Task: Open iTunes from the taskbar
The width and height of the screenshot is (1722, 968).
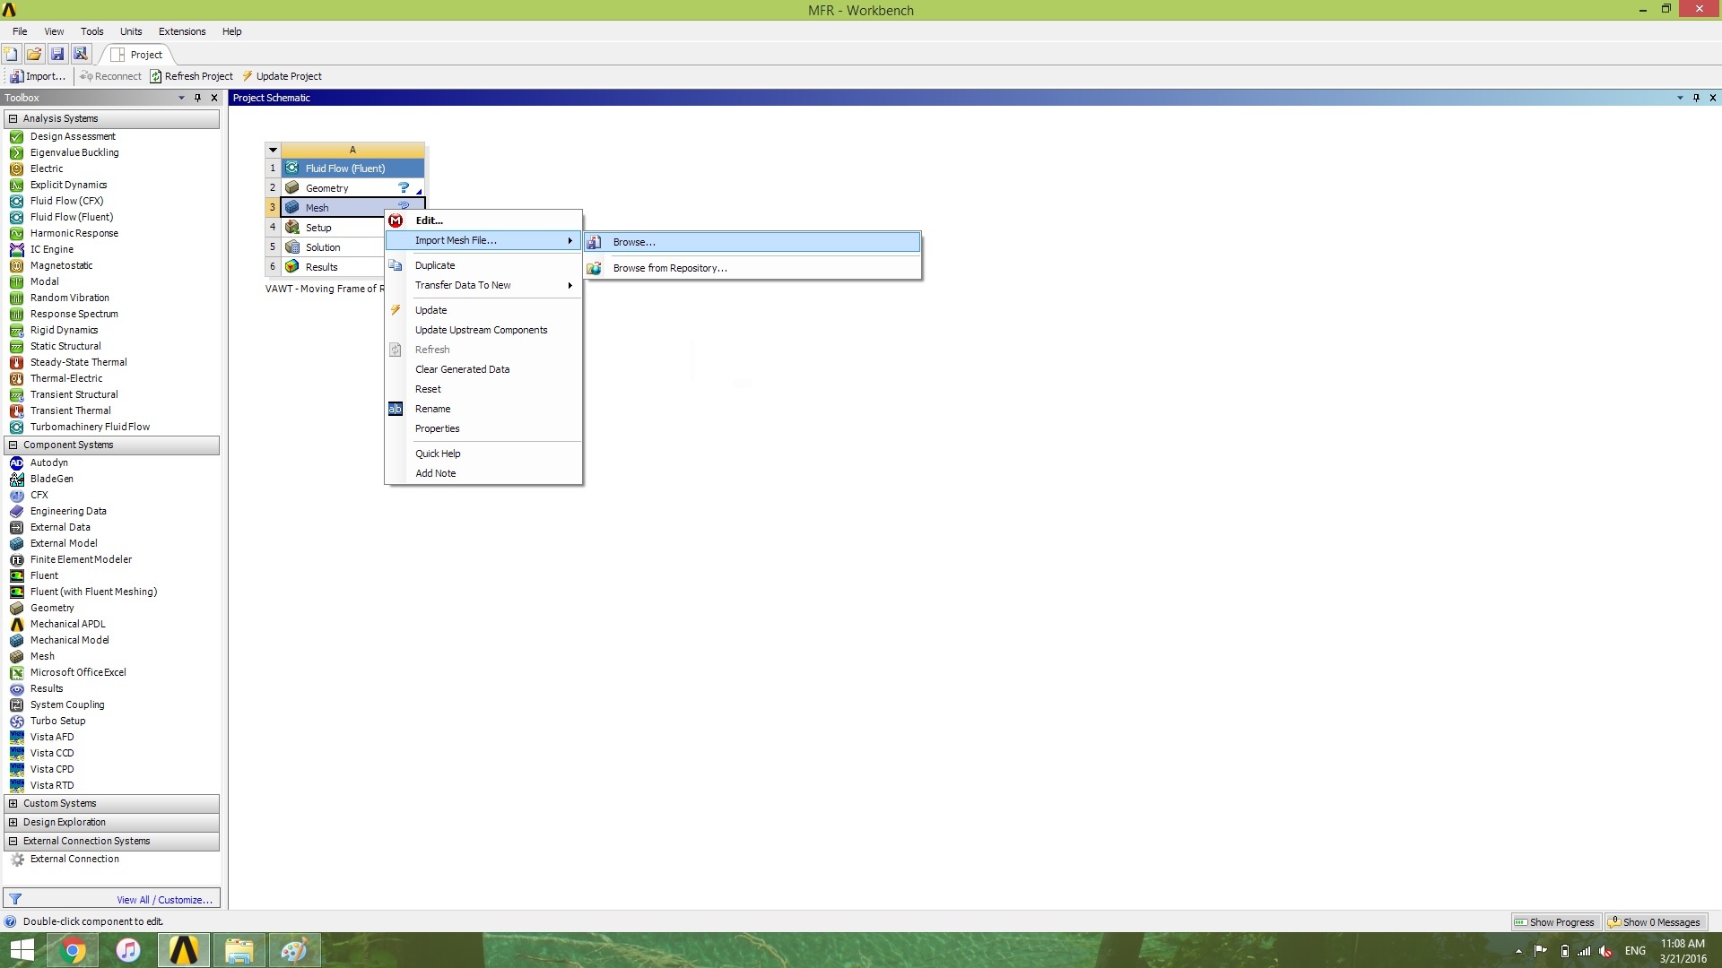Action: click(128, 950)
